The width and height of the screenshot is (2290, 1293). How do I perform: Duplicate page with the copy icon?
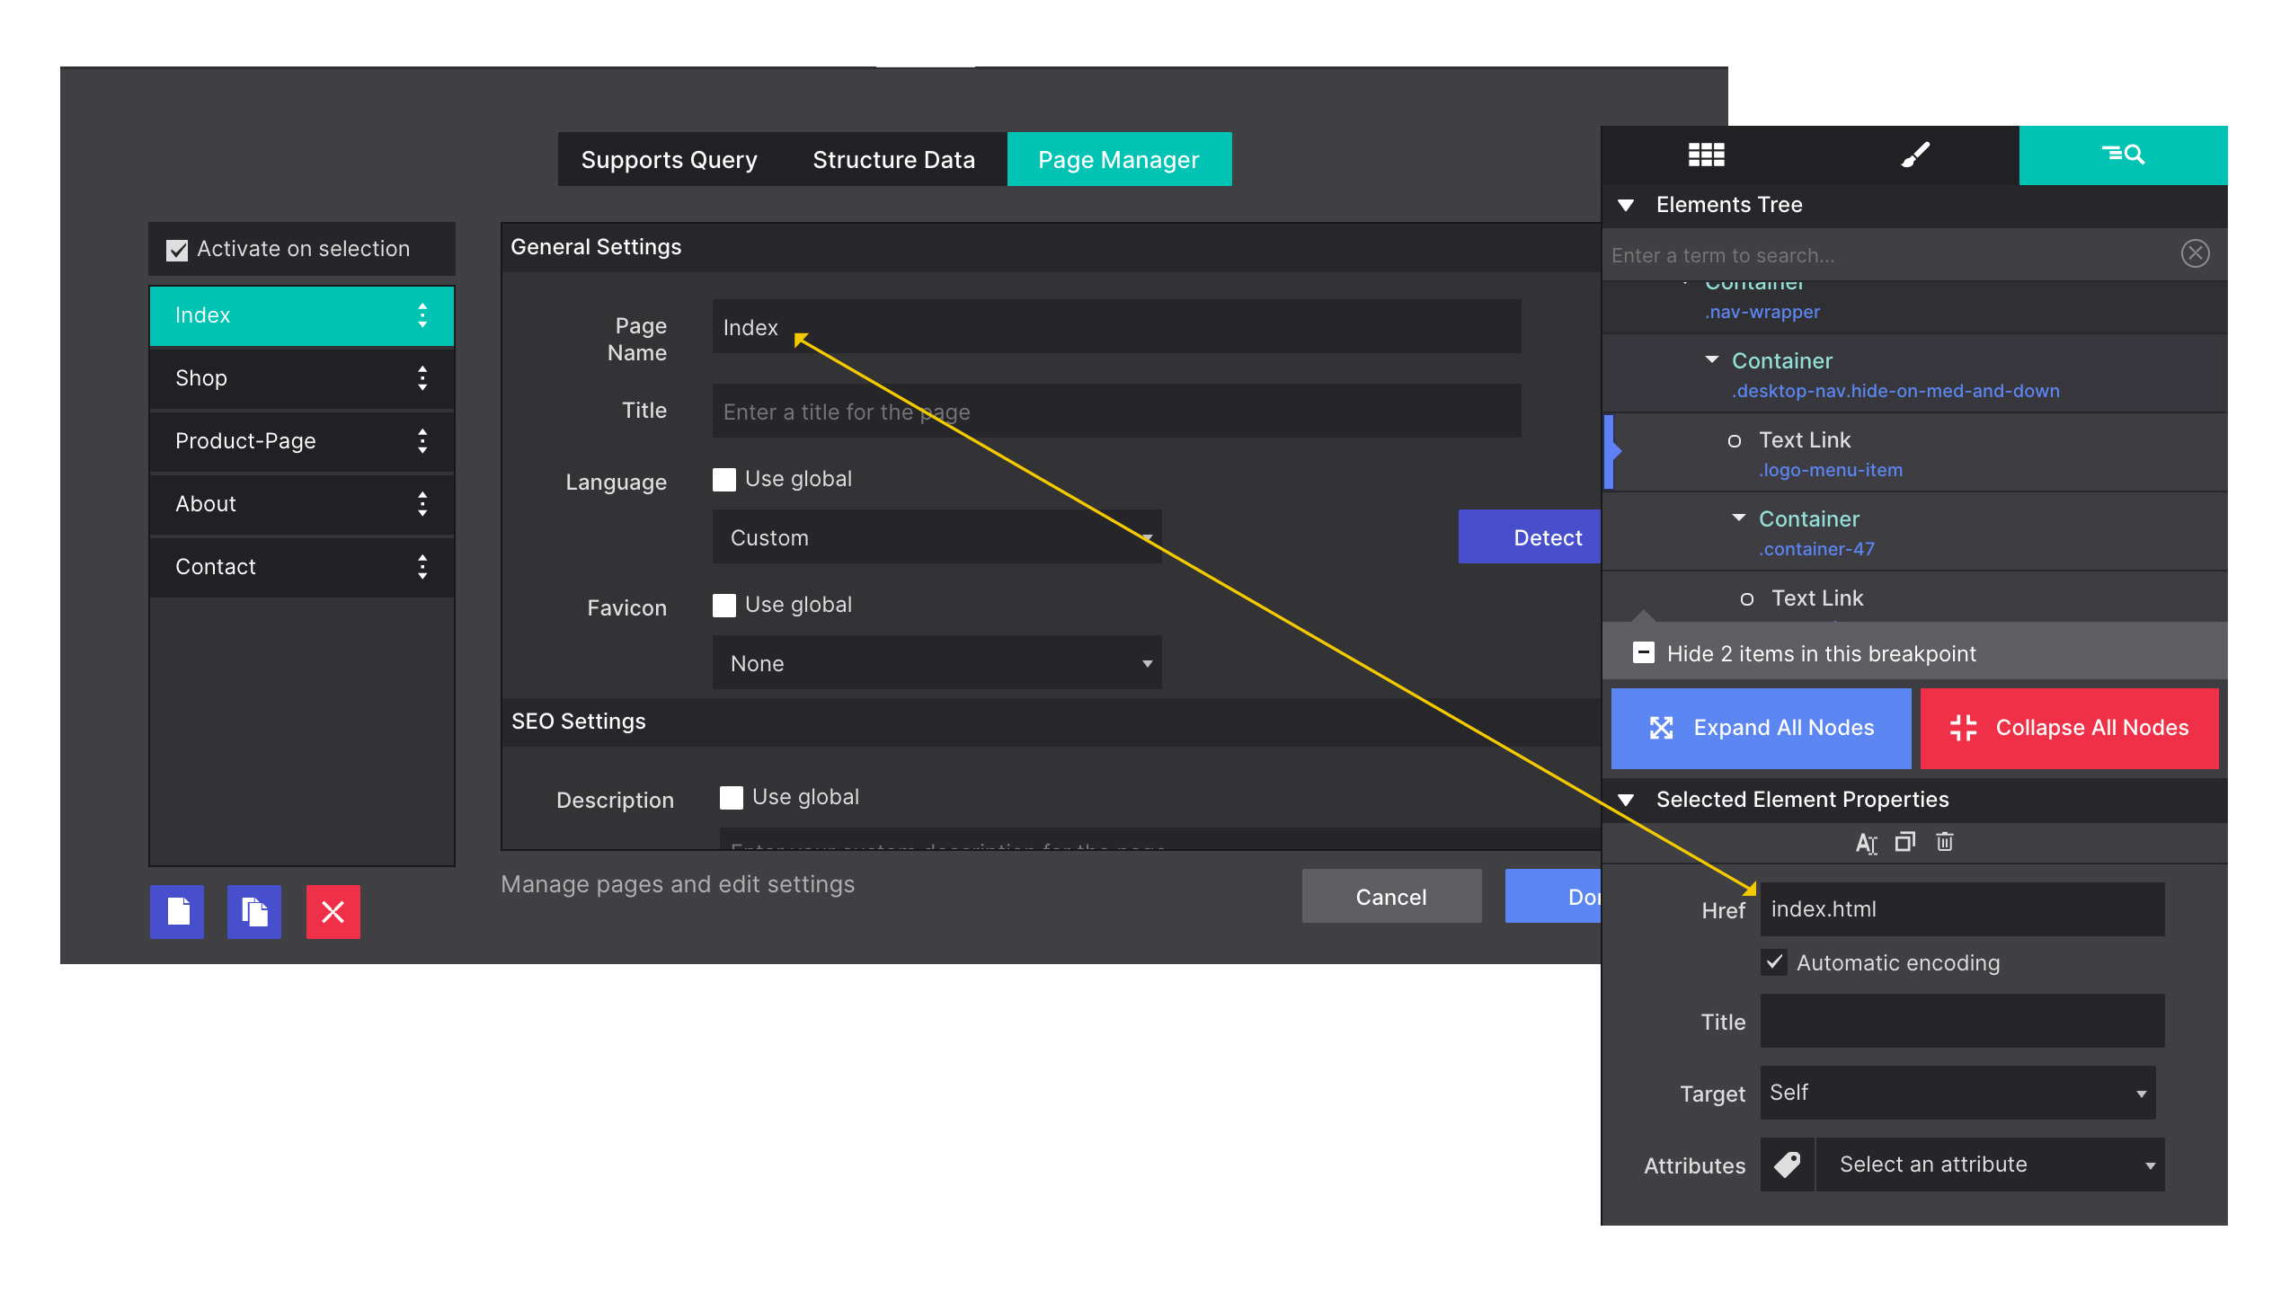pos(254,911)
